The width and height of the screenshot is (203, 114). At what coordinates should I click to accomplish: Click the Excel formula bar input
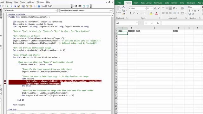182,23
